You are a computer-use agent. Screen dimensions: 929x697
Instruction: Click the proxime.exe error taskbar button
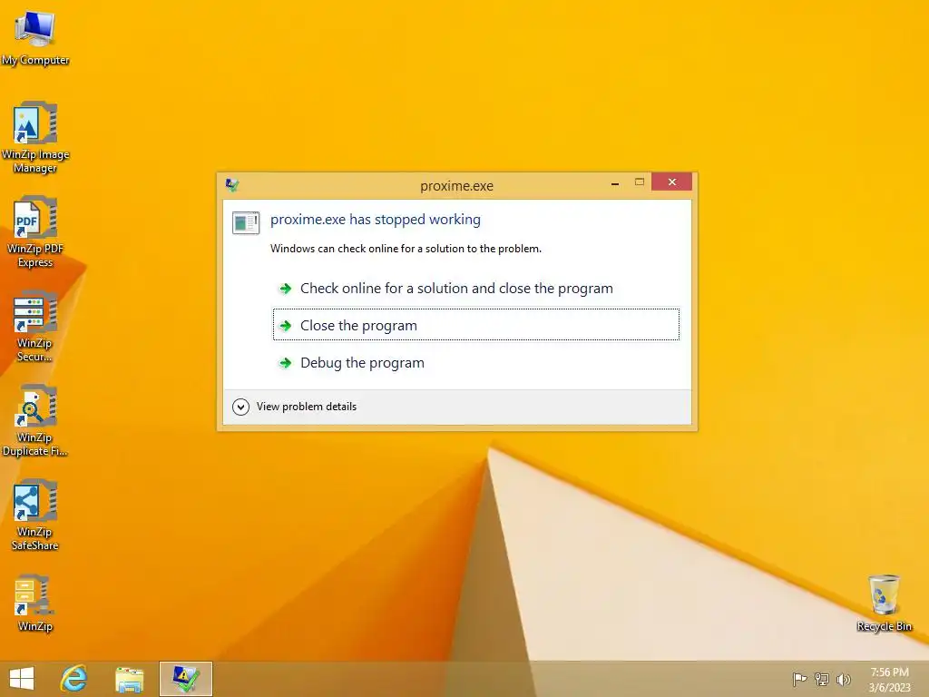[x=185, y=679]
